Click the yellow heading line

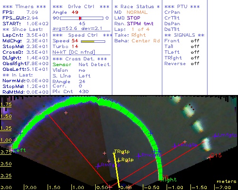pos(117,170)
